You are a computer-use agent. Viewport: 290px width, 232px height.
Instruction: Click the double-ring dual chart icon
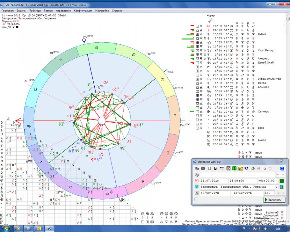click(253, 169)
